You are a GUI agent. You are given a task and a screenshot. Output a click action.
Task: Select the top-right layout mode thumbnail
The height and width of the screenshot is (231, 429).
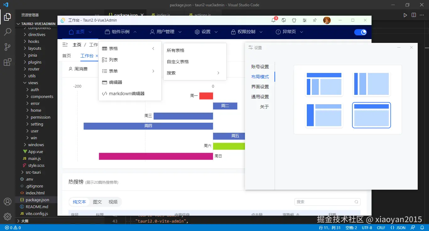click(x=372, y=84)
